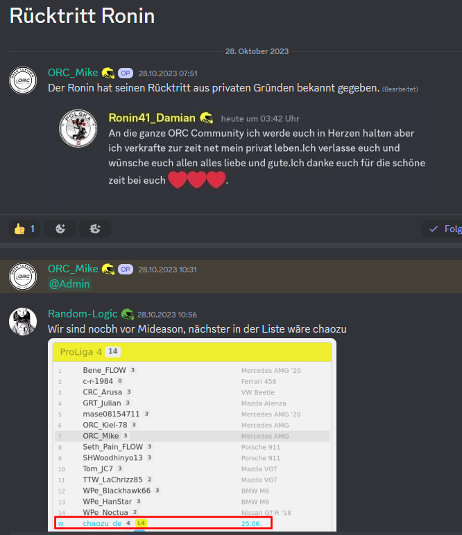Click the helmet badge beside Ronin41_Damian

pos(206,118)
